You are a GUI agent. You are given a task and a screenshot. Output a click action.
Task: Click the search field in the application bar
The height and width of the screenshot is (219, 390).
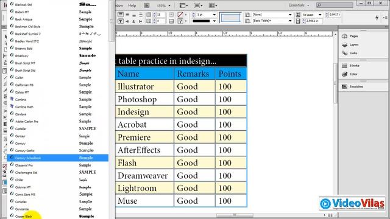click(x=335, y=5)
